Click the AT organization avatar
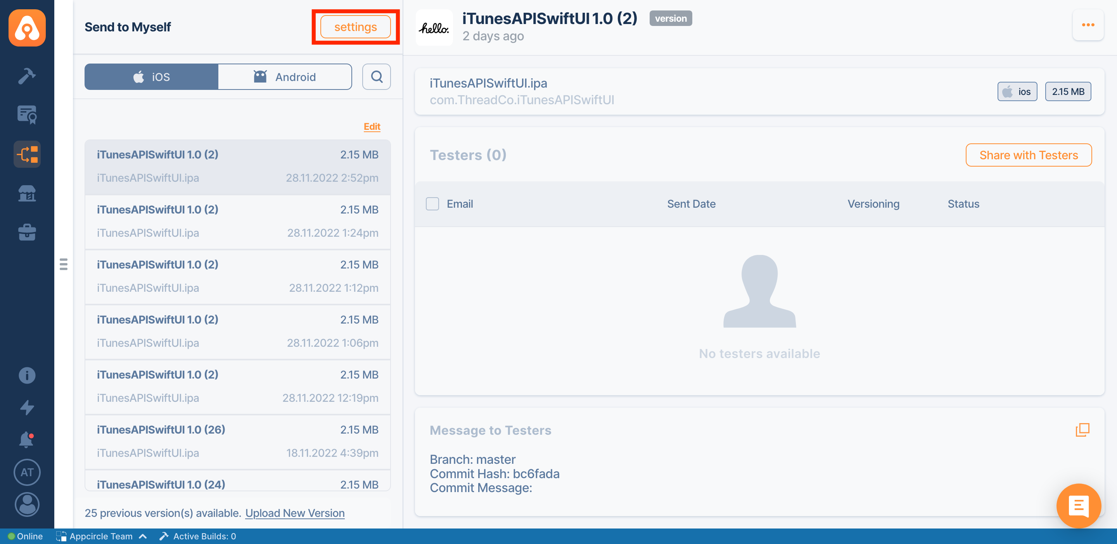 coord(27,472)
